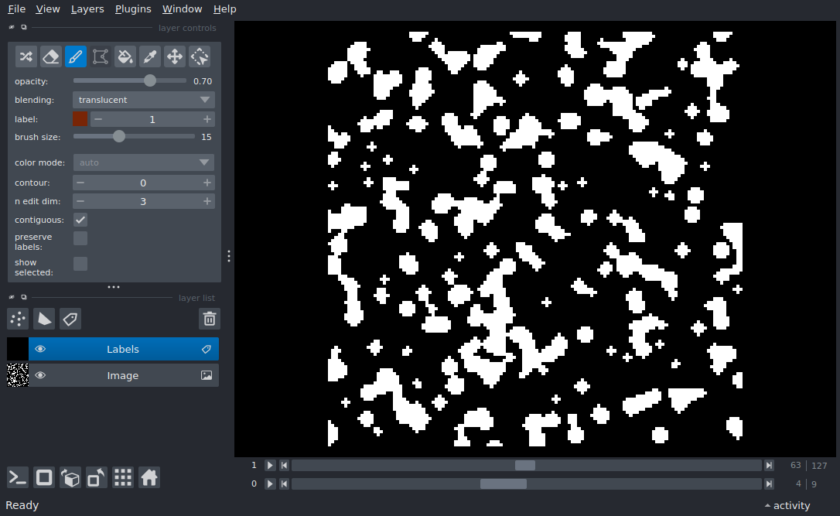The height and width of the screenshot is (516, 840).
Task: Increase the contour value
Action: click(207, 183)
